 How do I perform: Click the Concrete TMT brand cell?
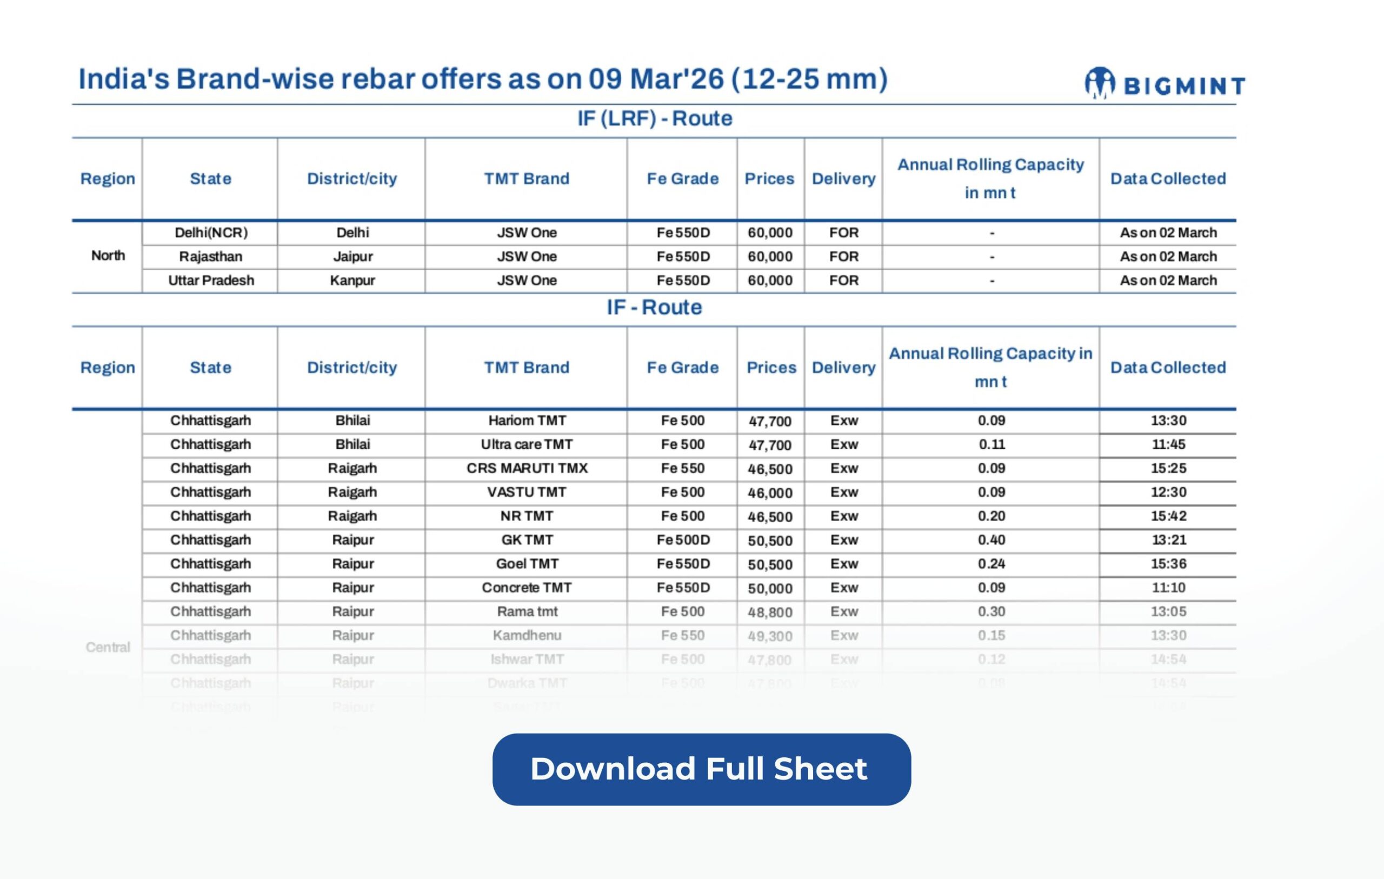527,588
